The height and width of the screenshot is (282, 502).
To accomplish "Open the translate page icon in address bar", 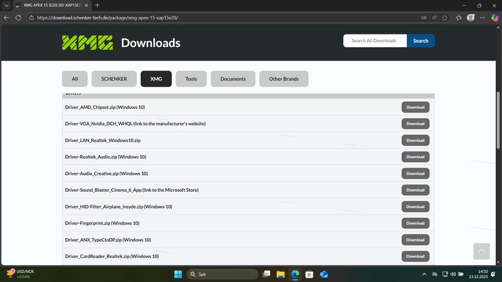I will [424, 18].
